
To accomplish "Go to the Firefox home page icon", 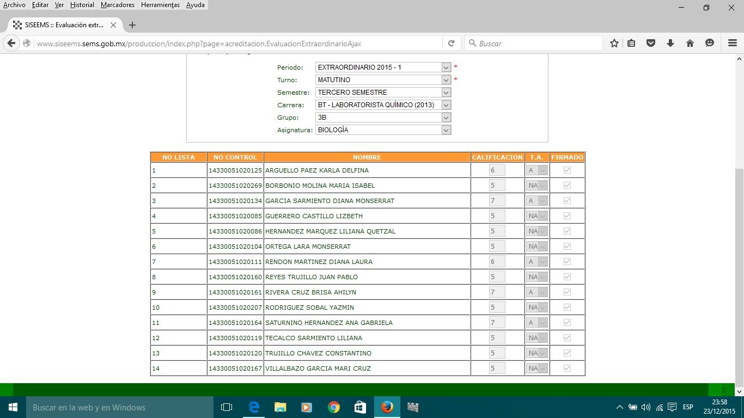I will pyautogui.click(x=690, y=43).
